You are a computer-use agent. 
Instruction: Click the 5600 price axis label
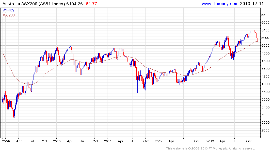[x=265, y=23]
